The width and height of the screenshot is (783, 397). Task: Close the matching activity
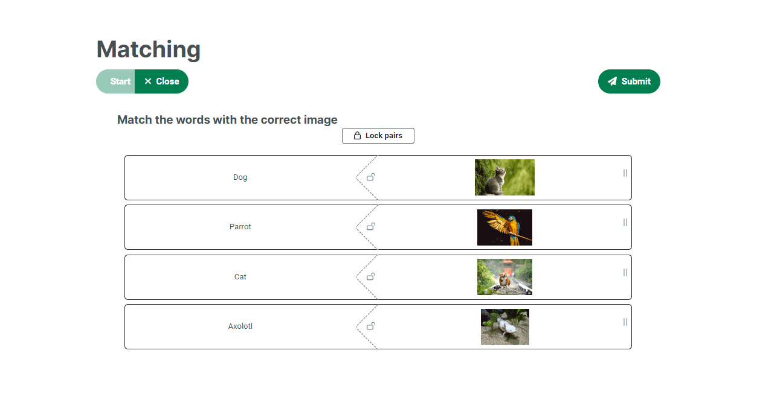[161, 81]
